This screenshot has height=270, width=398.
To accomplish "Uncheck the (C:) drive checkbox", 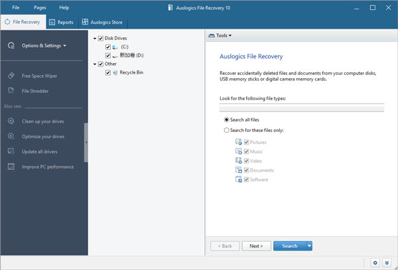I will point(108,47).
